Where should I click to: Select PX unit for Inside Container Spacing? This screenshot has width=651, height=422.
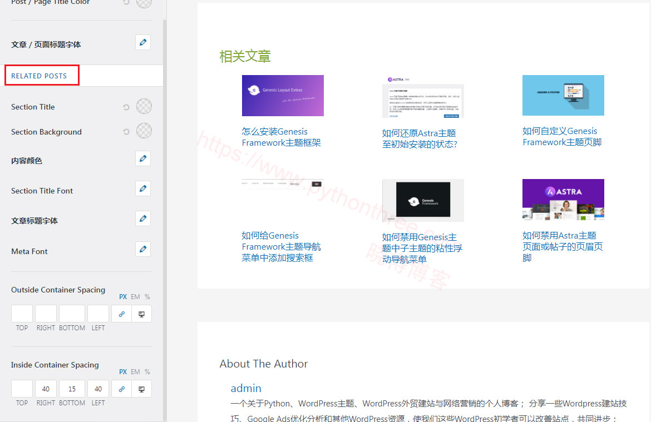[123, 372]
